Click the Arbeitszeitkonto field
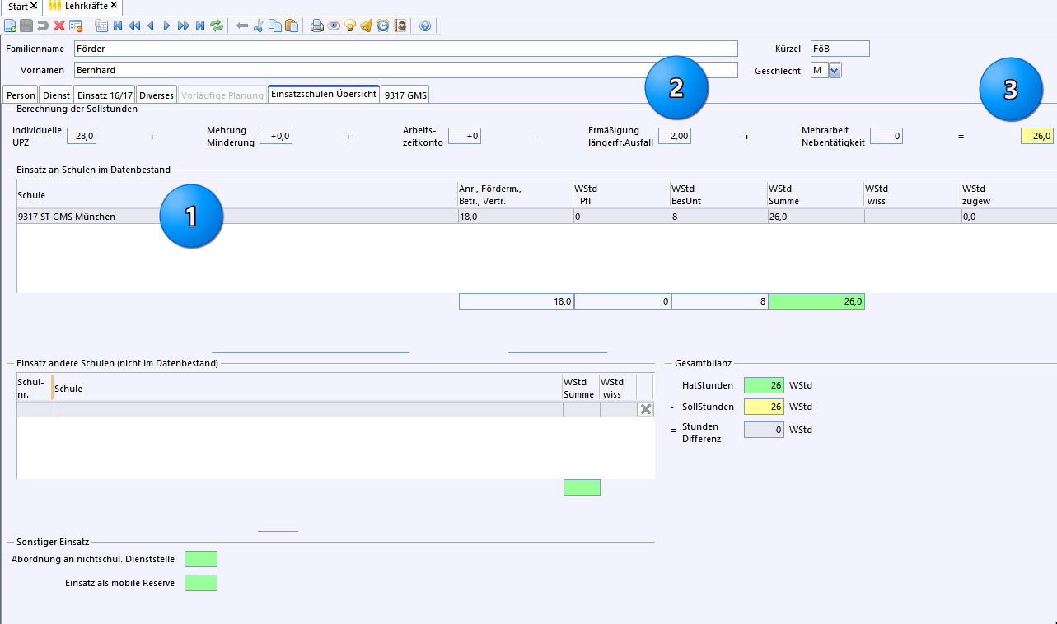The image size is (1057, 624). [465, 136]
